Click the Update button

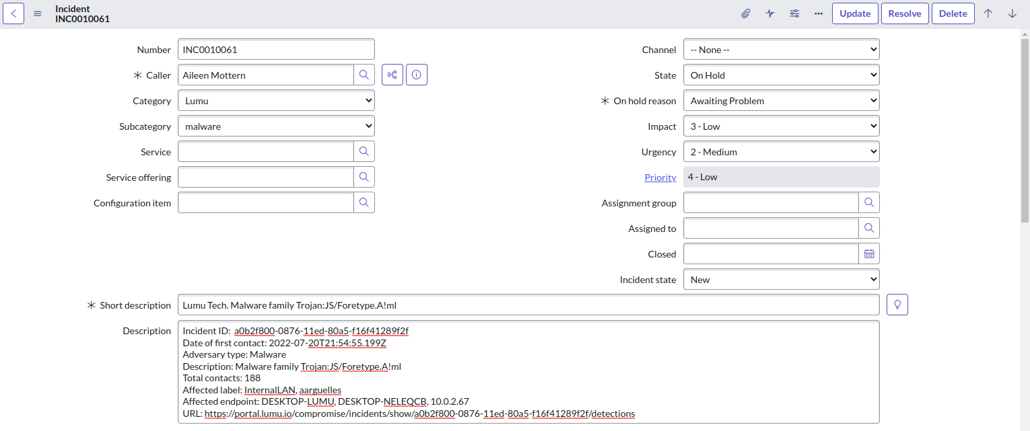(855, 13)
